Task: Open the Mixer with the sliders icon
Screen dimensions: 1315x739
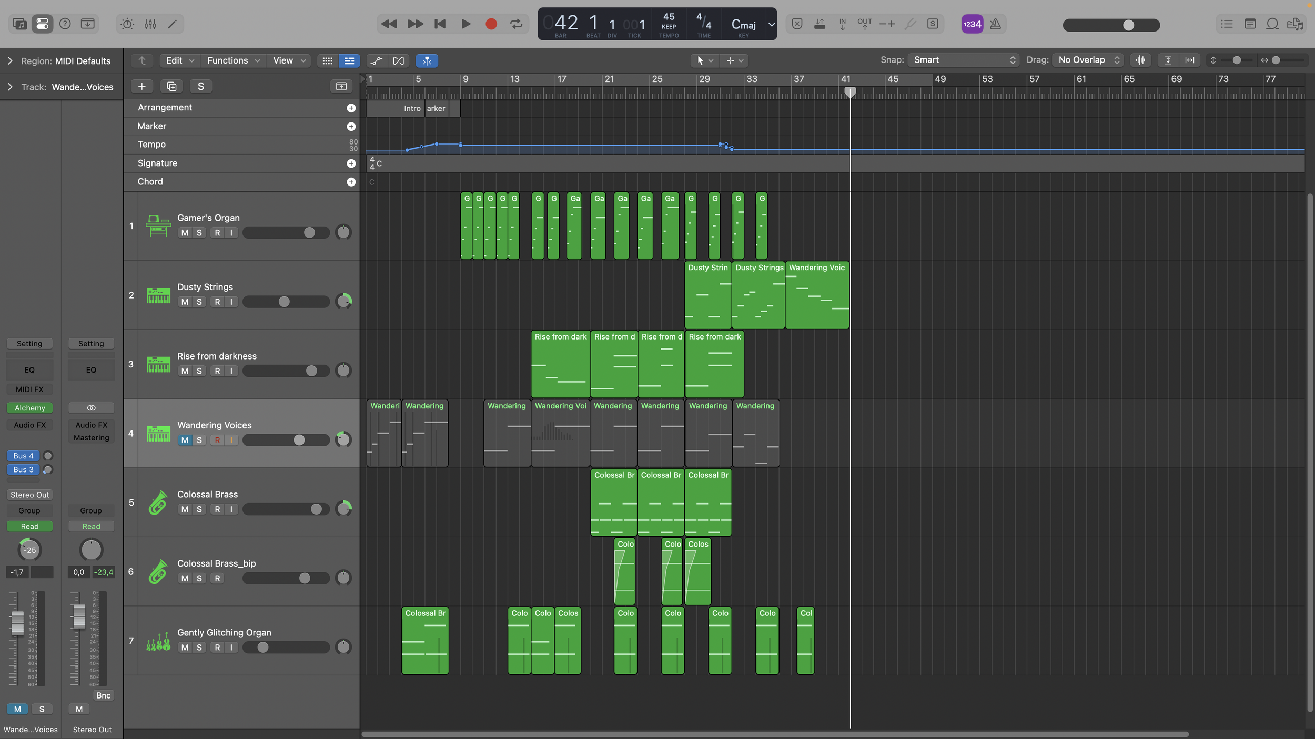Action: coord(150,24)
